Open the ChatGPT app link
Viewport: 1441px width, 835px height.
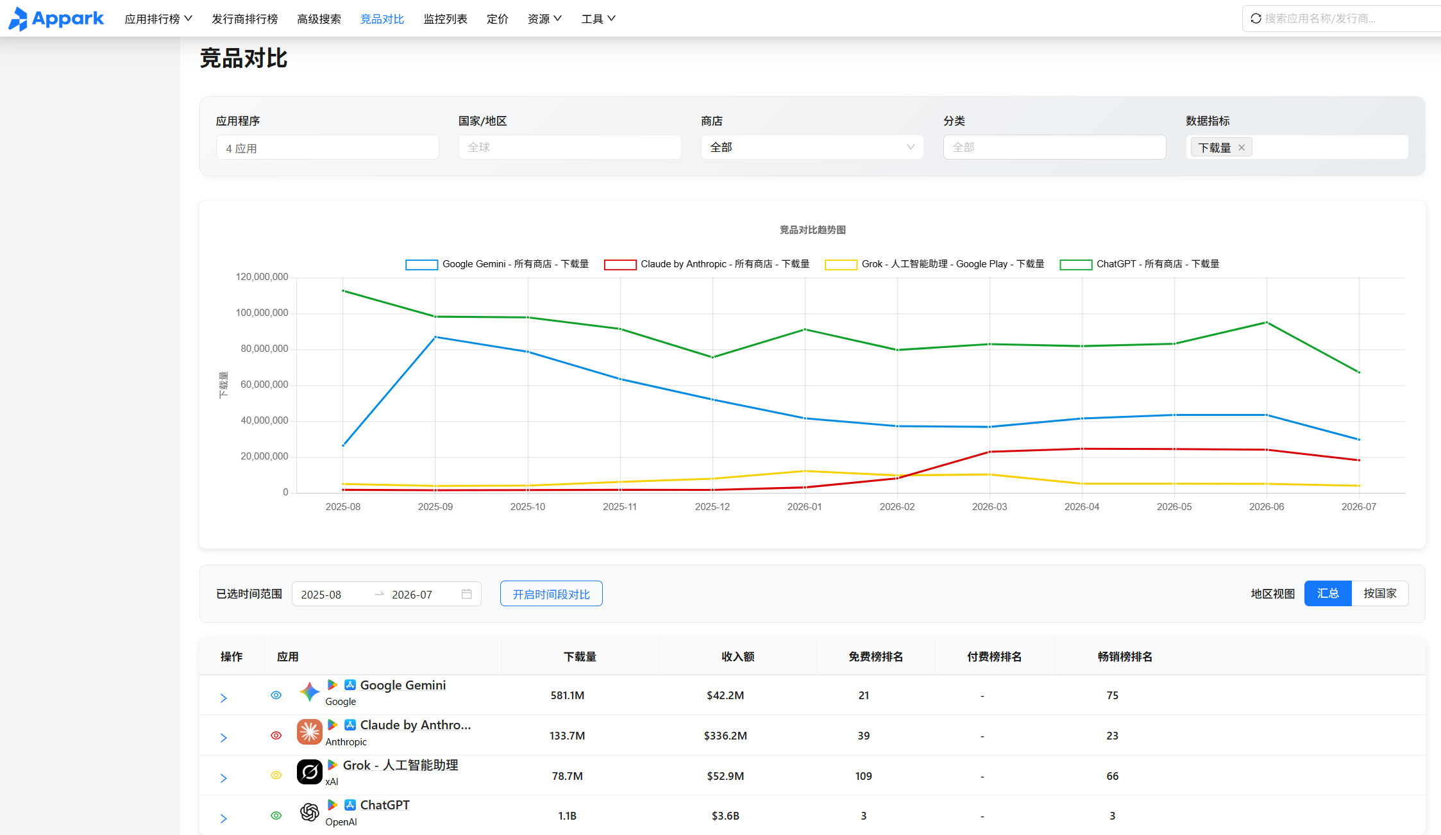tap(385, 805)
